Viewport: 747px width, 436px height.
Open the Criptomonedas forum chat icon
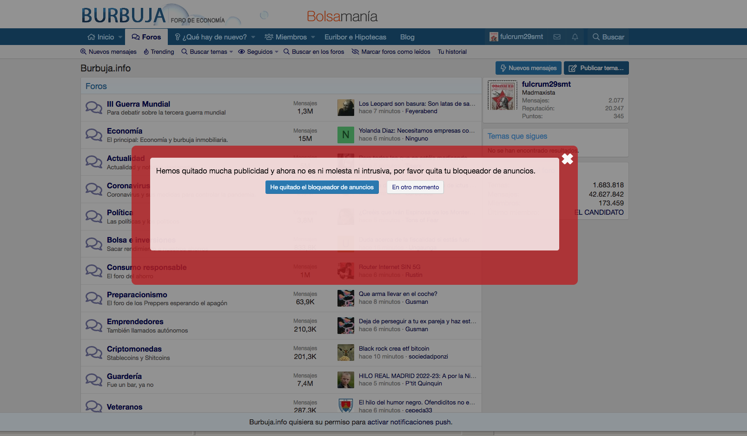[x=93, y=353]
